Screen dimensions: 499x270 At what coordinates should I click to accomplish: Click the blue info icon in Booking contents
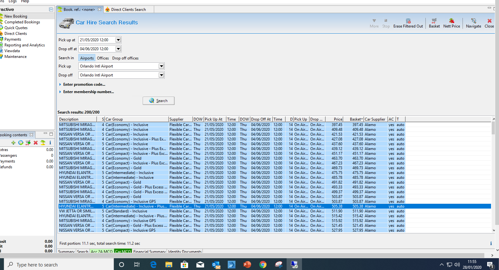point(50,143)
